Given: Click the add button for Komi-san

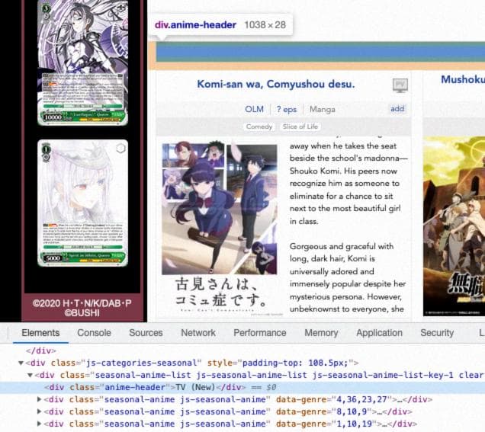Looking at the screenshot, I should coord(397,109).
